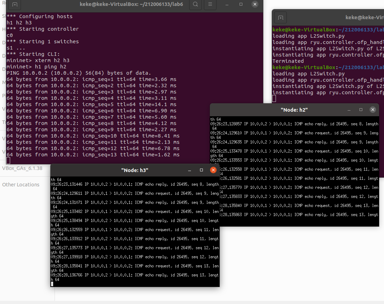
Task: Close the Node: h3 window
Action: (213, 170)
